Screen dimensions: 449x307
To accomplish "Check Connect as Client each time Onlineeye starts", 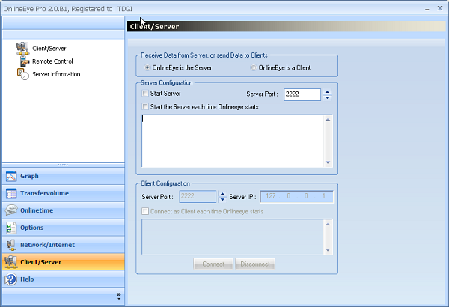I will point(145,212).
